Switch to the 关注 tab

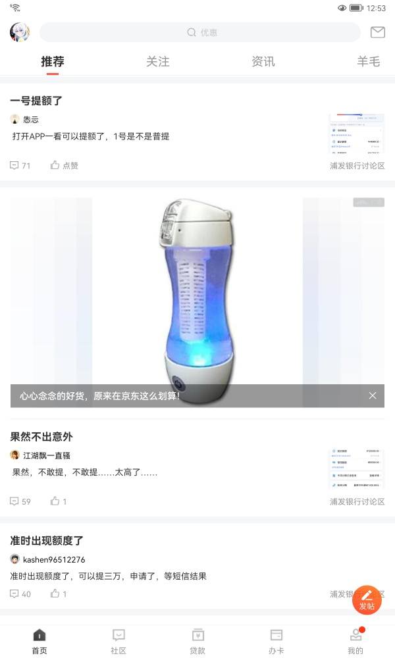pos(158,62)
